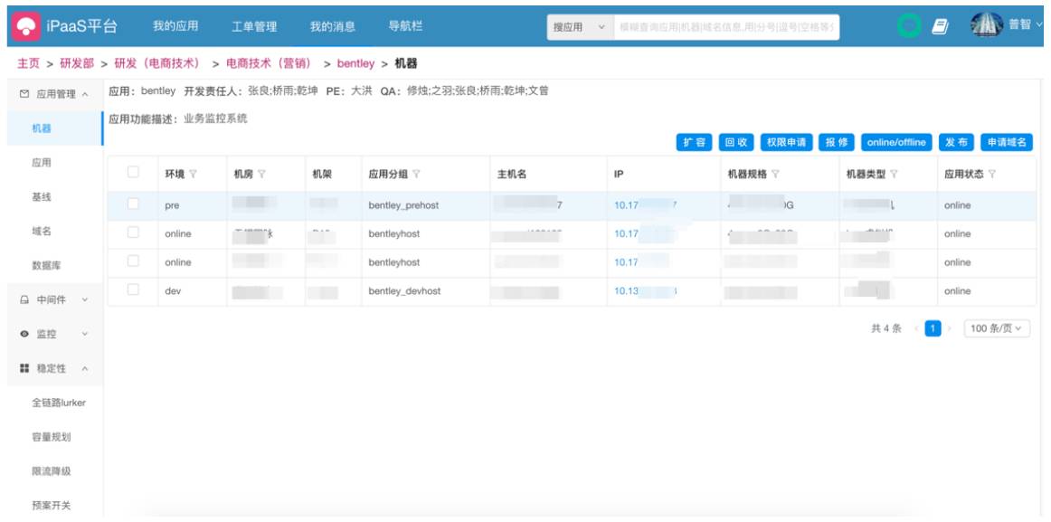Image resolution: width=1051 pixels, height=522 pixels.
Task: Click the filter icon beside 环境 column
Action: click(x=193, y=175)
